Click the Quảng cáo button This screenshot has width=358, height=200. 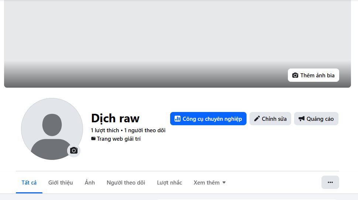316,119
